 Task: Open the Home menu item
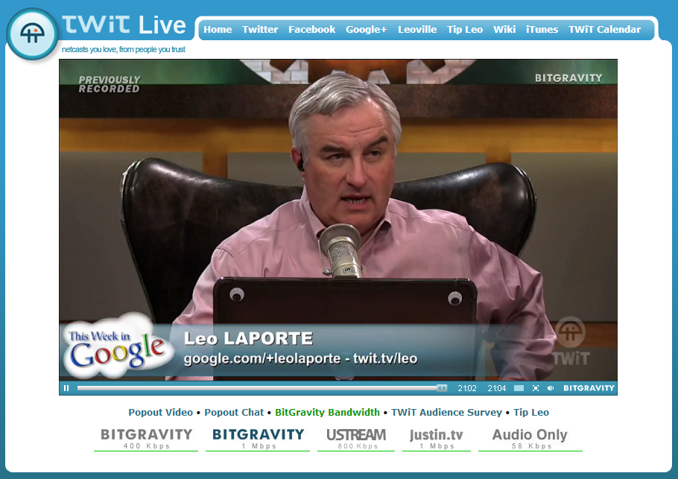218,30
